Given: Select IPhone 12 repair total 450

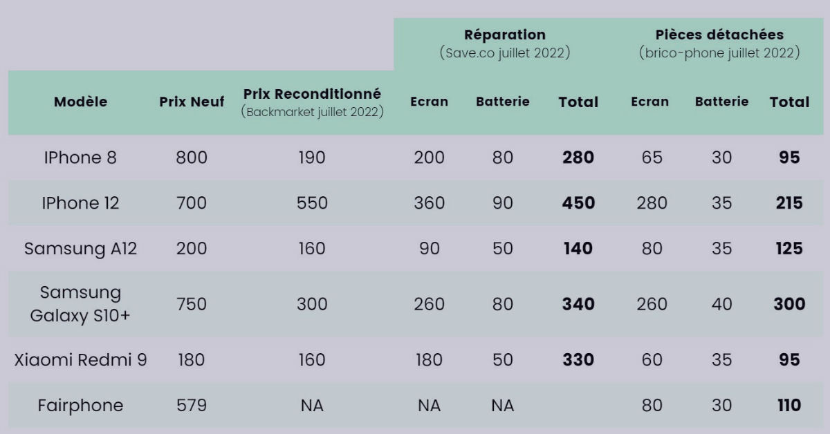Looking at the screenshot, I should point(578,203).
